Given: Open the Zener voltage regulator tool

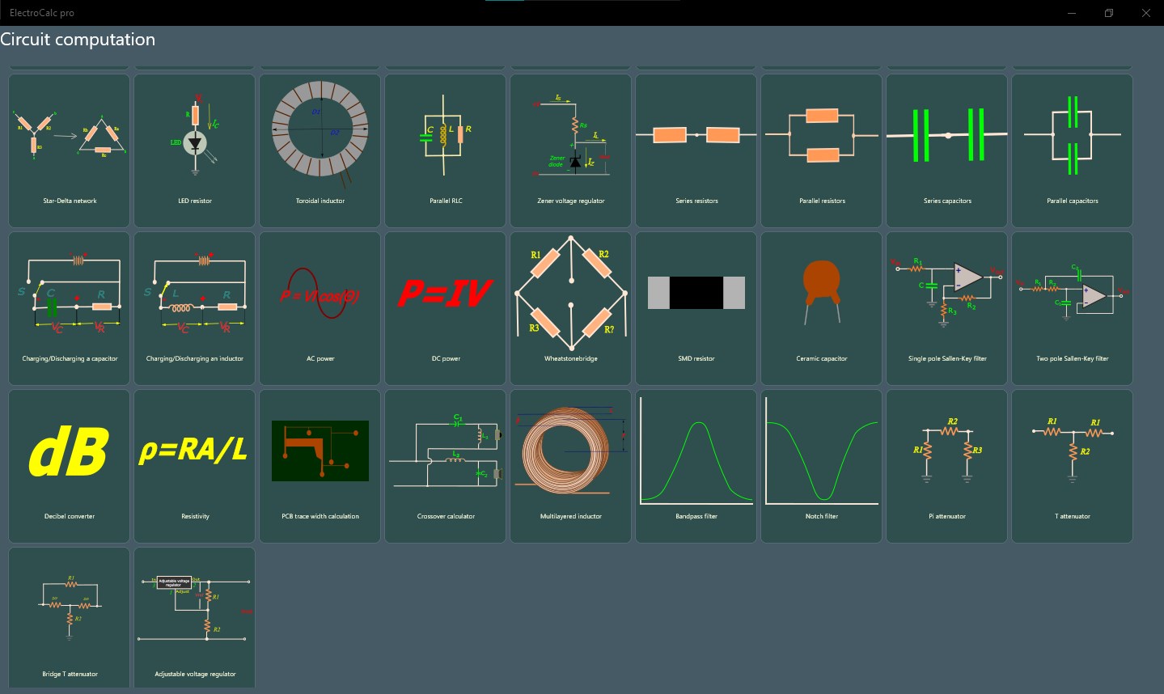Looking at the screenshot, I should tap(570, 150).
